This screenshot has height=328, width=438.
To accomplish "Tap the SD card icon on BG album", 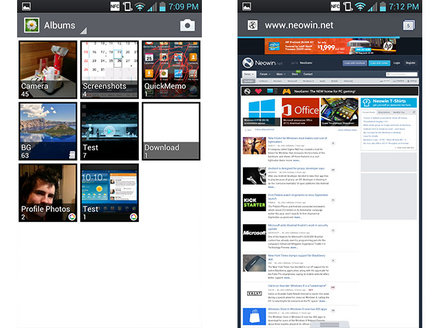I will [x=72, y=155].
